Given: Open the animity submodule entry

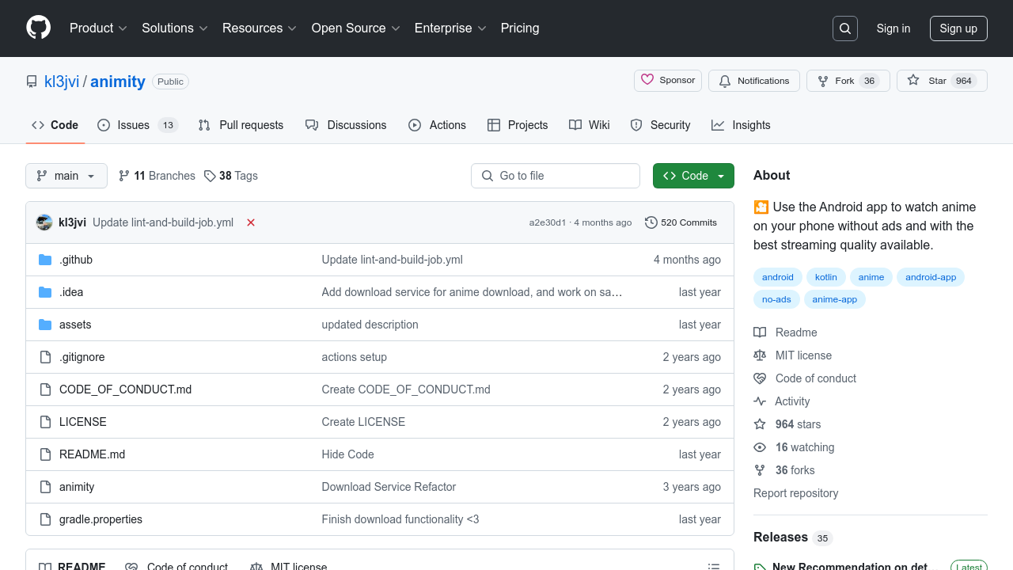Looking at the screenshot, I should pos(77,487).
